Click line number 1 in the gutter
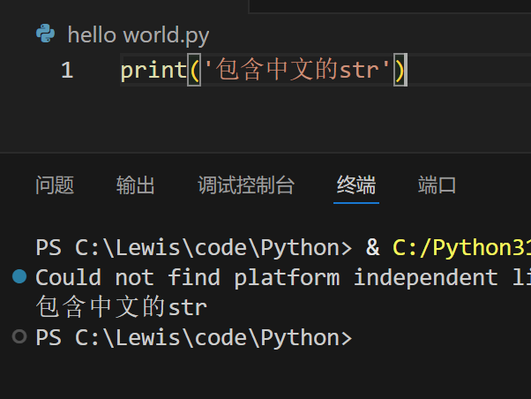This screenshot has height=399, width=531. pyautogui.click(x=67, y=70)
